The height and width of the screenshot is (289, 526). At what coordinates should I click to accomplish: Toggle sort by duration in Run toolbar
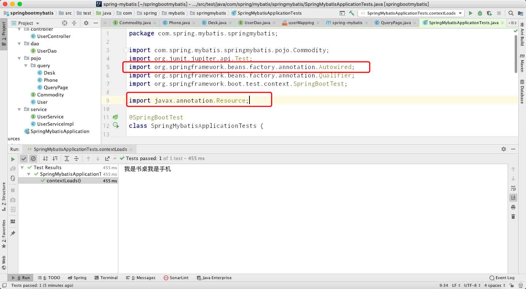click(x=55, y=159)
